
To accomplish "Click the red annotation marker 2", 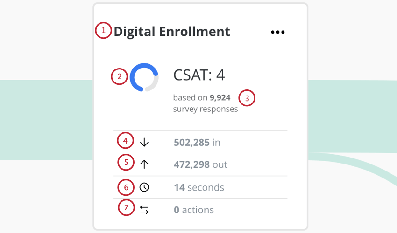I will click(x=119, y=76).
